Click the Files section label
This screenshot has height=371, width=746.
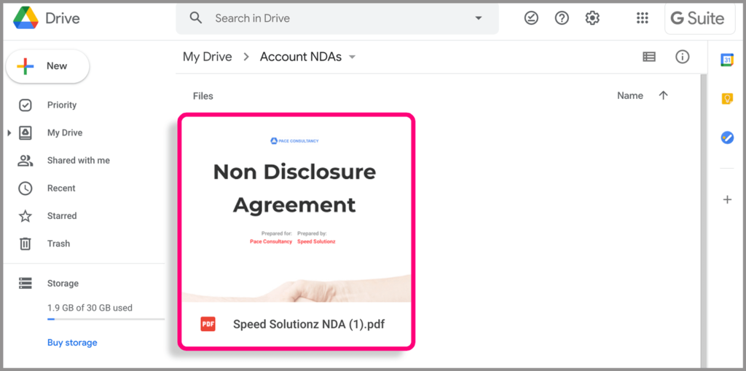203,96
